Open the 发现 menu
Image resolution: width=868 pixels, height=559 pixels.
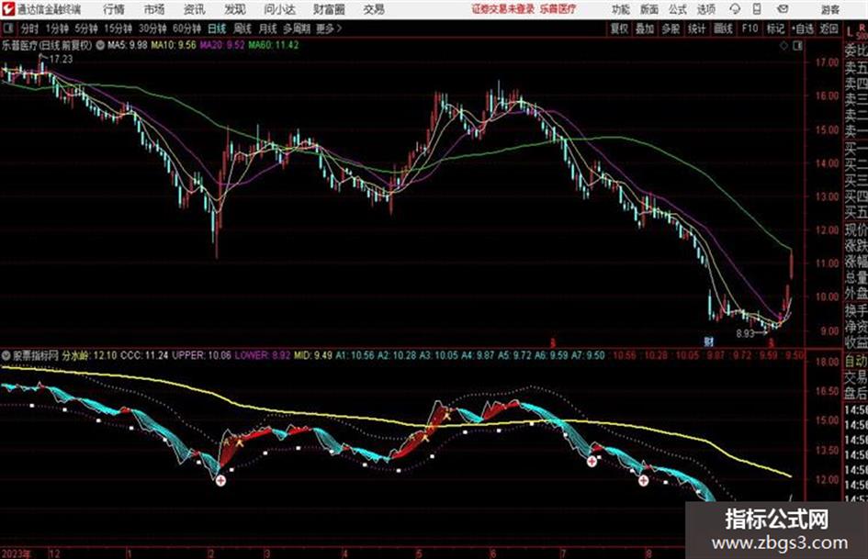pos(235,9)
